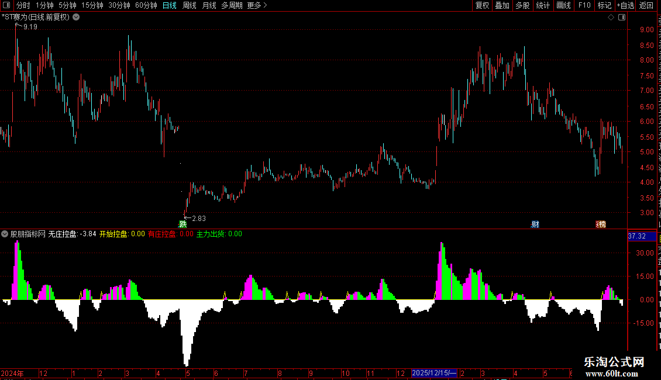Click the 3.00 price axis label
The image size is (661, 380).
pos(646,213)
